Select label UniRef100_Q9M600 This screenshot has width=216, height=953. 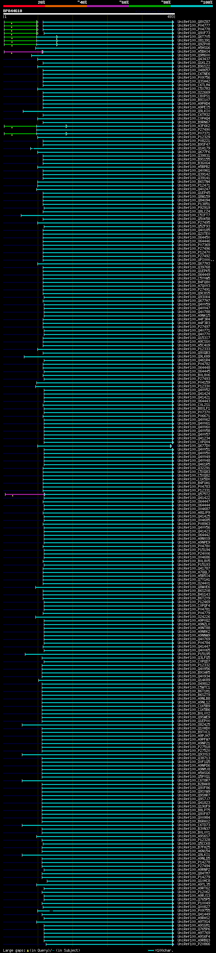[193, 55]
